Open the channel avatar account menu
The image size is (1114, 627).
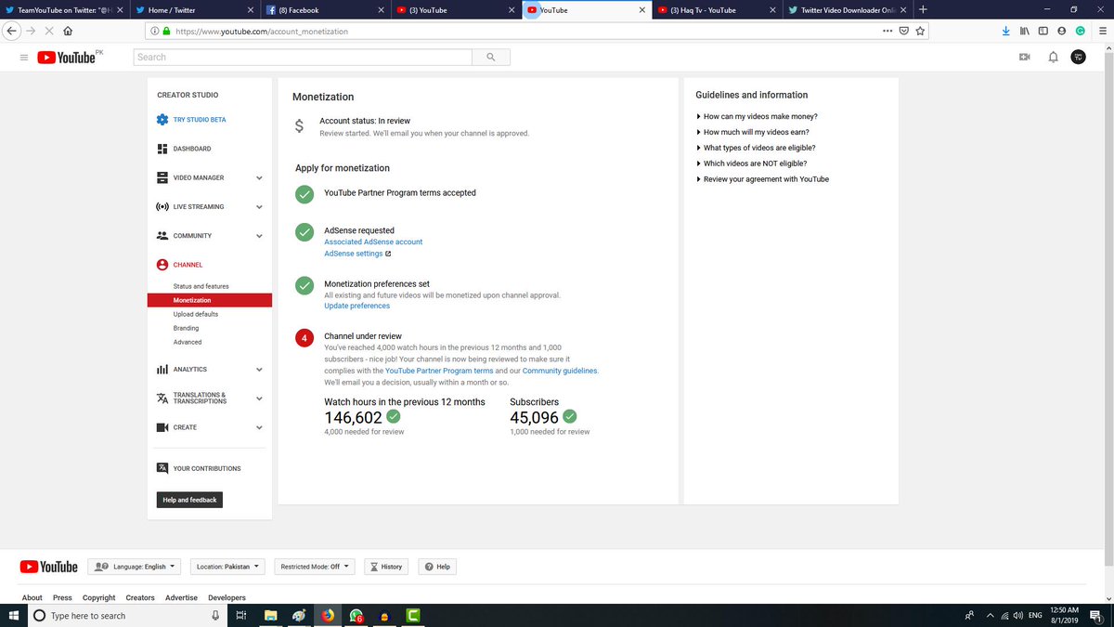[1078, 58]
